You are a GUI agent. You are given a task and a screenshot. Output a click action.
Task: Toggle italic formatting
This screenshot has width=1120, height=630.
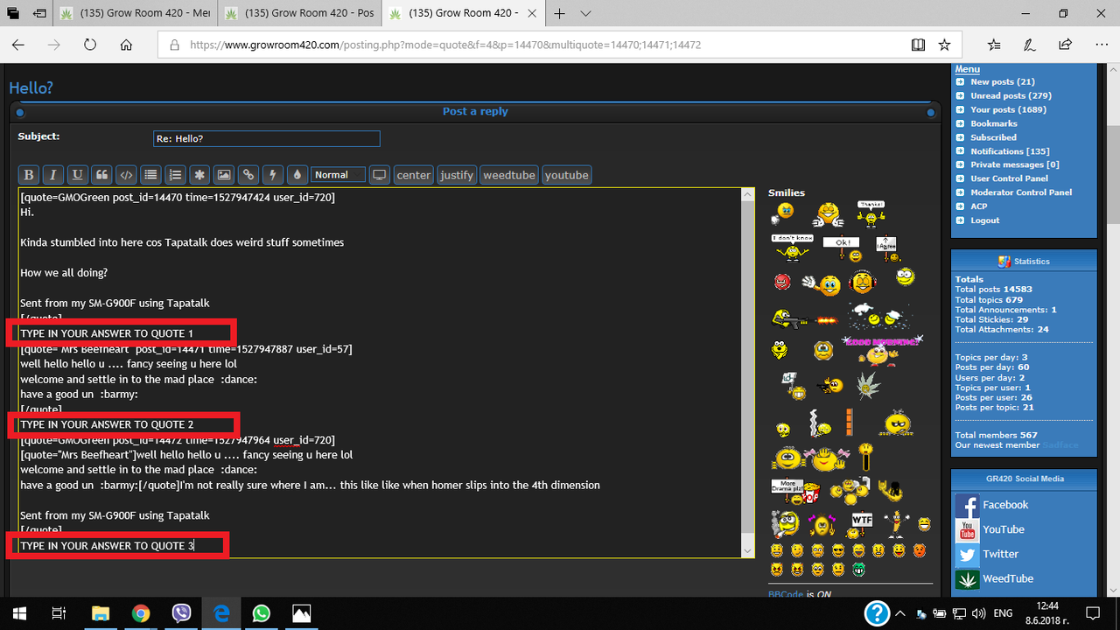(52, 174)
